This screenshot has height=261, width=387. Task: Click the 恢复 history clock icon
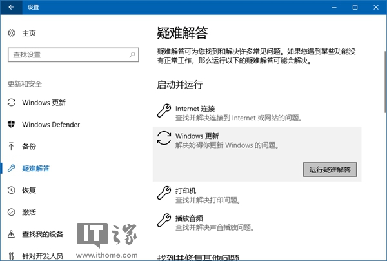pos(12,190)
